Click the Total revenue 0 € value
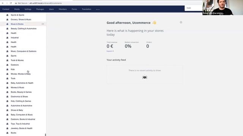Image resolution: width=243 pixels, height=136 pixels. pos(110,46)
